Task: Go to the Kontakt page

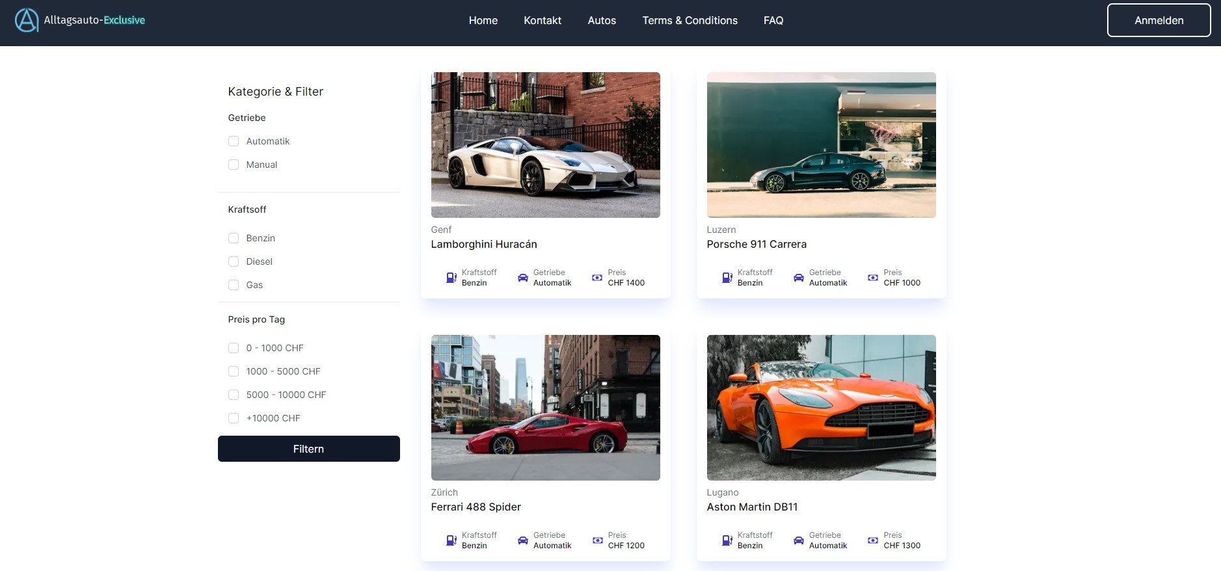Action: (x=542, y=20)
